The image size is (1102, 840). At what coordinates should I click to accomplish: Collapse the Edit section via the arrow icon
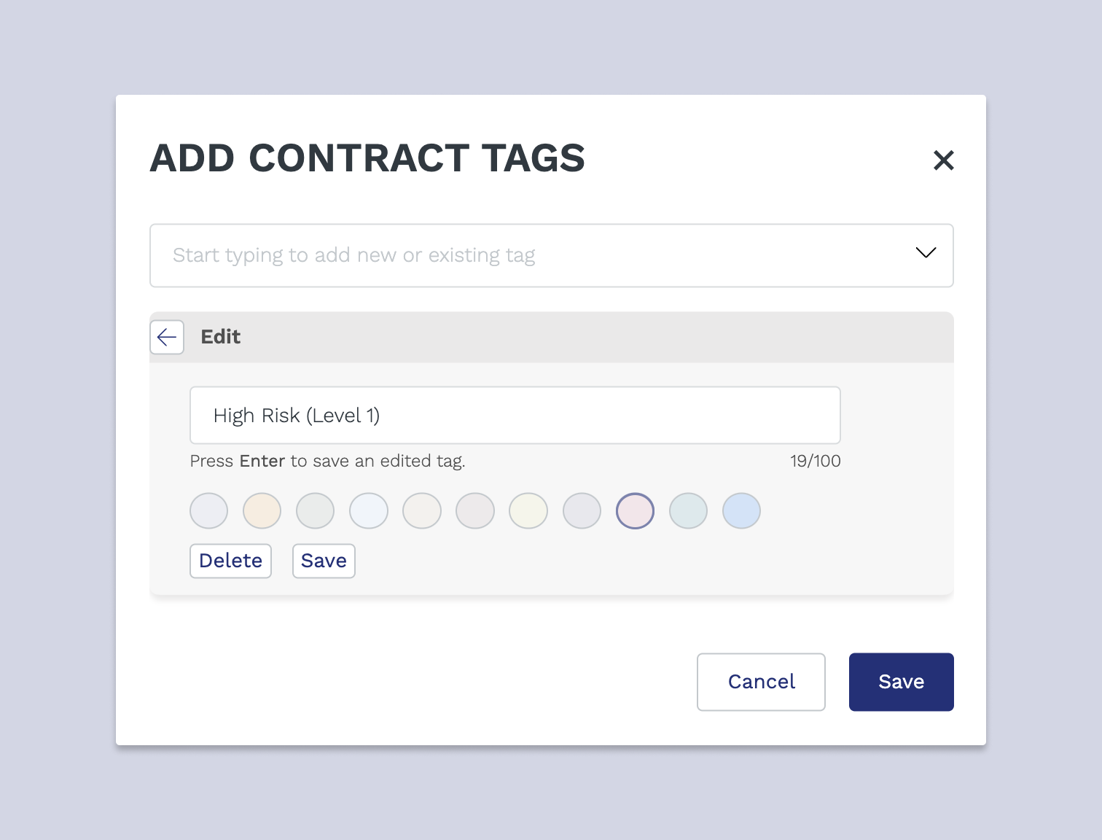(x=167, y=337)
